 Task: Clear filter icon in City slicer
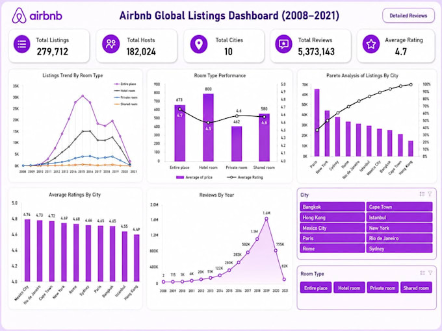(x=430, y=194)
